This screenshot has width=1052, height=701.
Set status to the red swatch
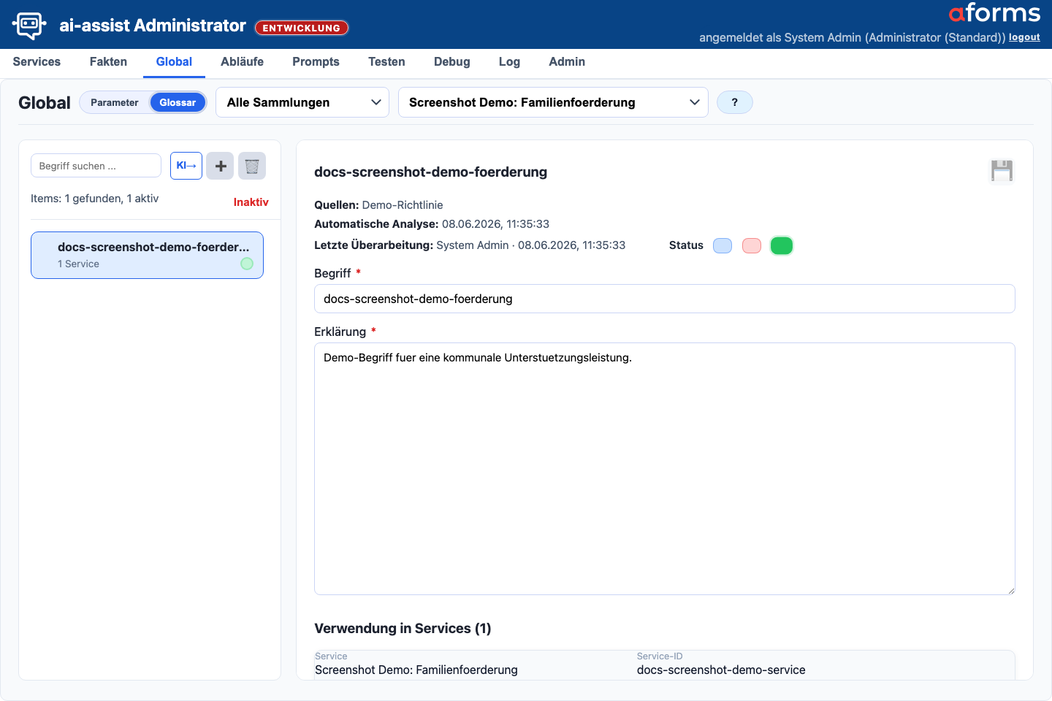pyautogui.click(x=752, y=245)
